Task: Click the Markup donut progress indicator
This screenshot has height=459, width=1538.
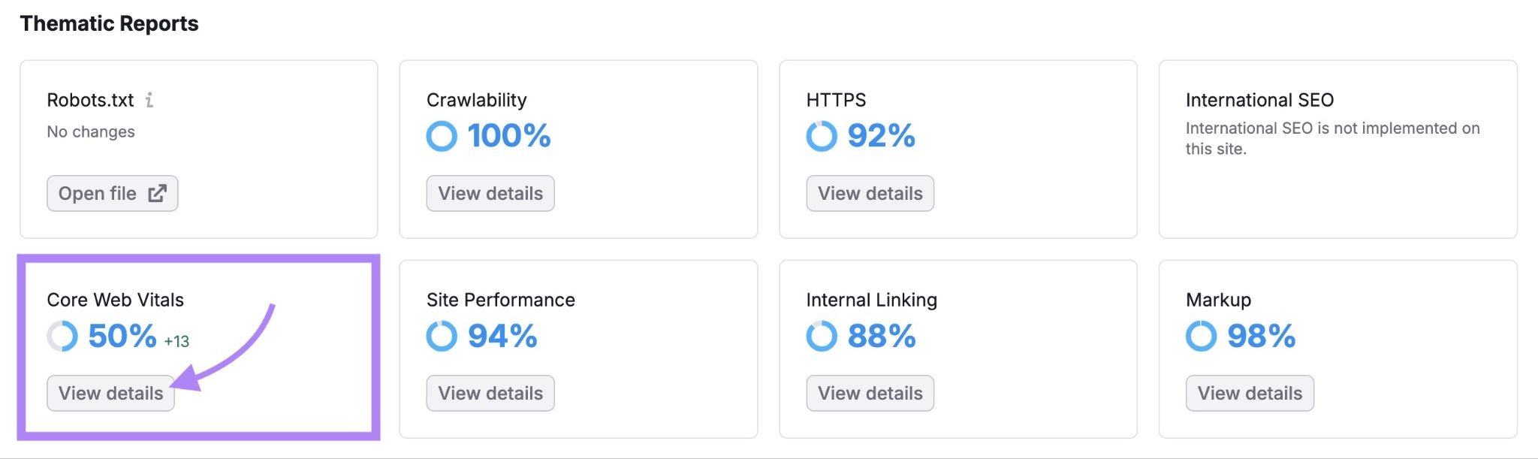Action: (1202, 337)
